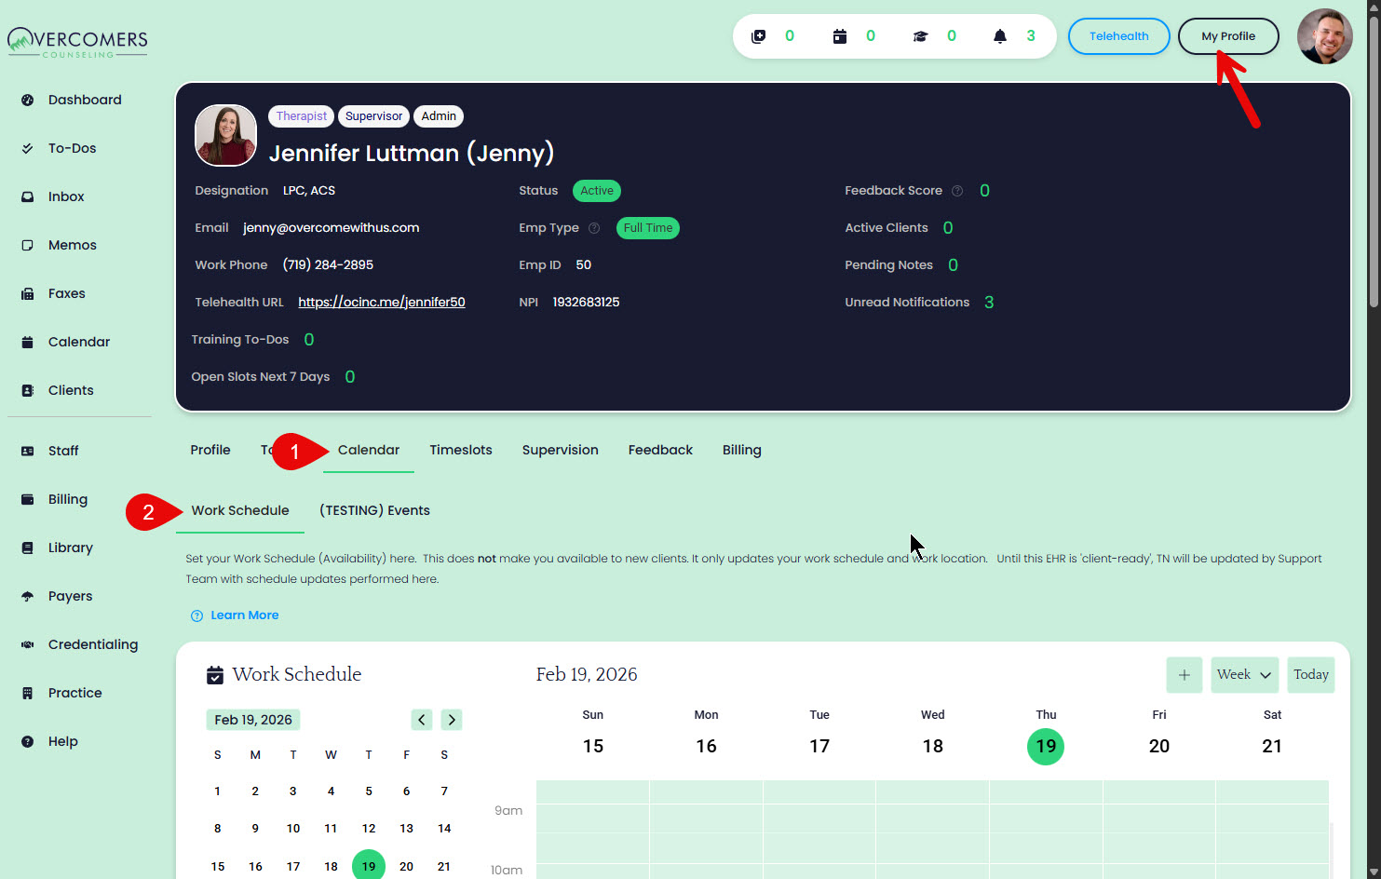Viewport: 1381px width, 879px height.
Task: Click the header calendar counter icon
Action: pos(840,36)
